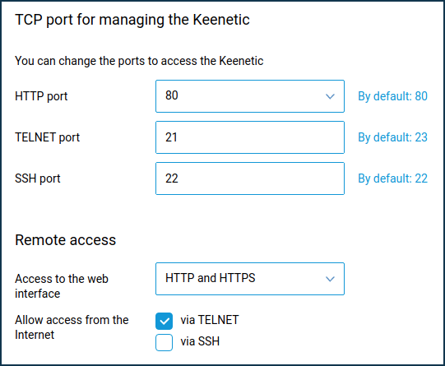This screenshot has height=366, width=445.
Task: Click the TCP port managing Keenetic heading
Action: 132,21
